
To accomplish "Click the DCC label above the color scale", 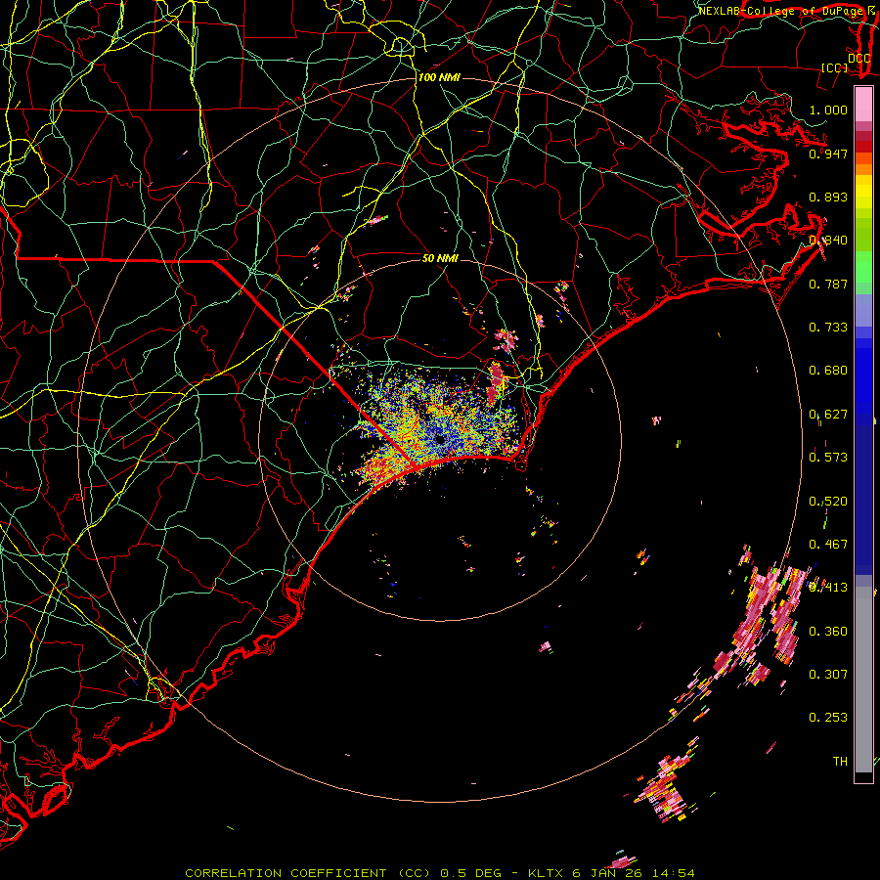I will point(858,58).
